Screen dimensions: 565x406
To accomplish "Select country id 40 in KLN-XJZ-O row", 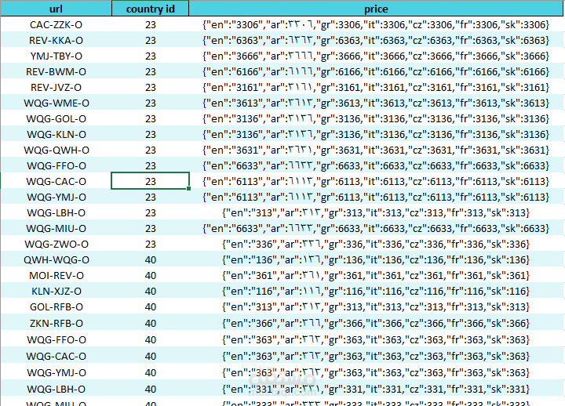I will coord(150,292).
